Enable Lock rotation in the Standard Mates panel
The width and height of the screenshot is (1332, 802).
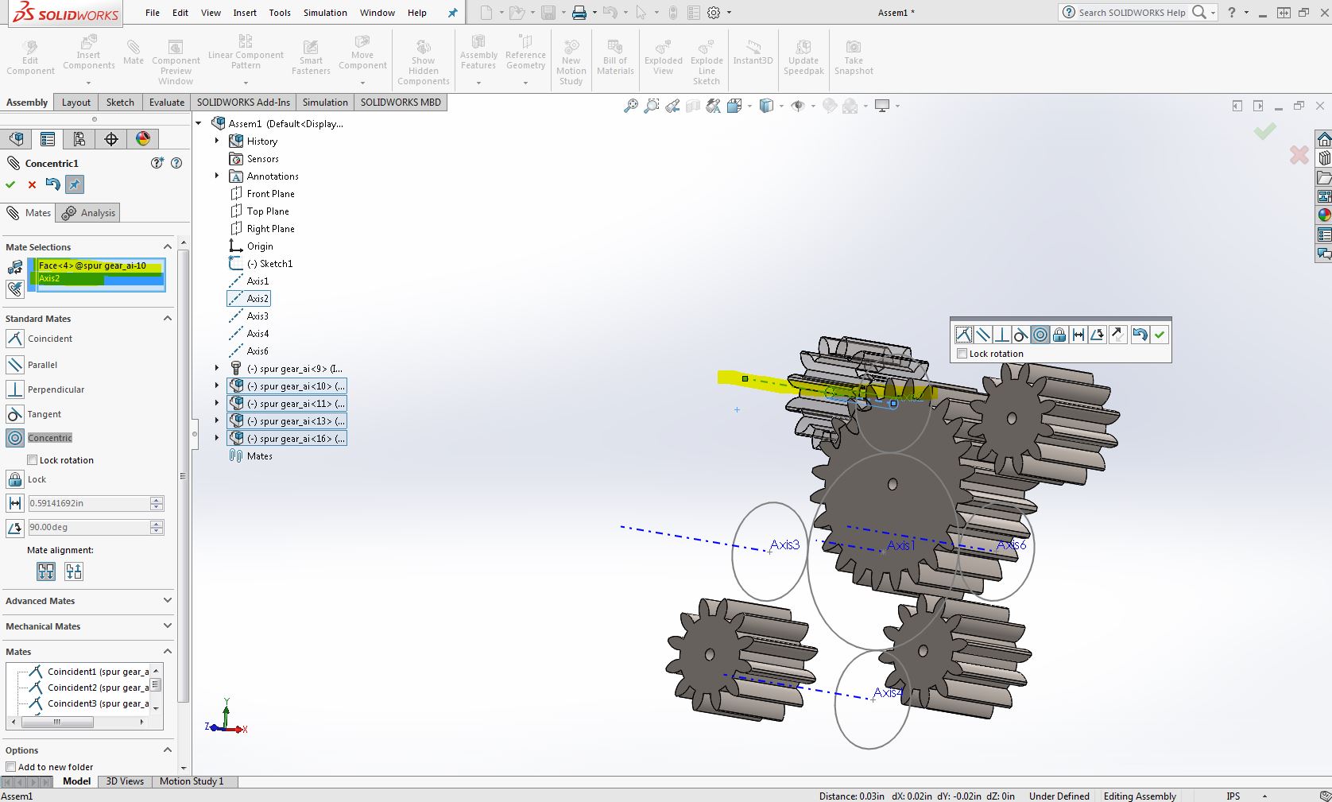[33, 460]
